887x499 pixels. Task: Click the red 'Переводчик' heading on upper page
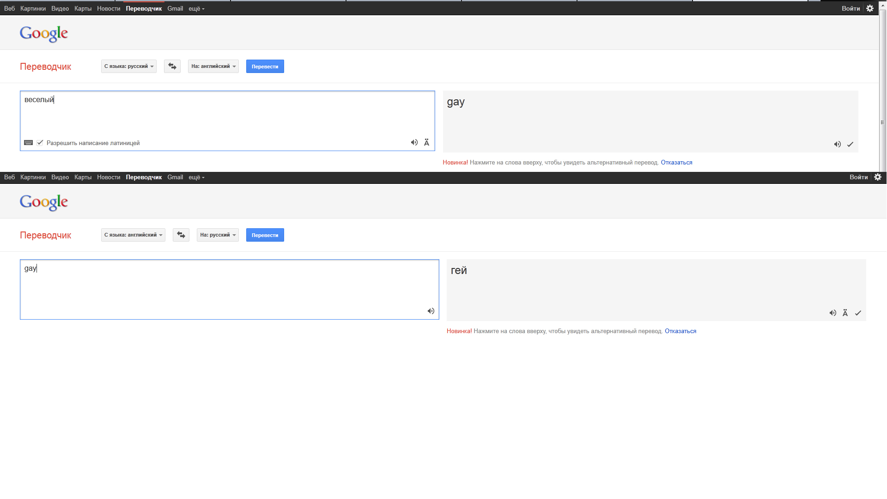click(45, 67)
